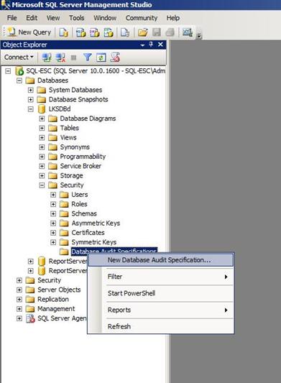Viewport: 281px width, 383px height.
Task: Expand the Database Snapshots folder
Action: pos(30,100)
